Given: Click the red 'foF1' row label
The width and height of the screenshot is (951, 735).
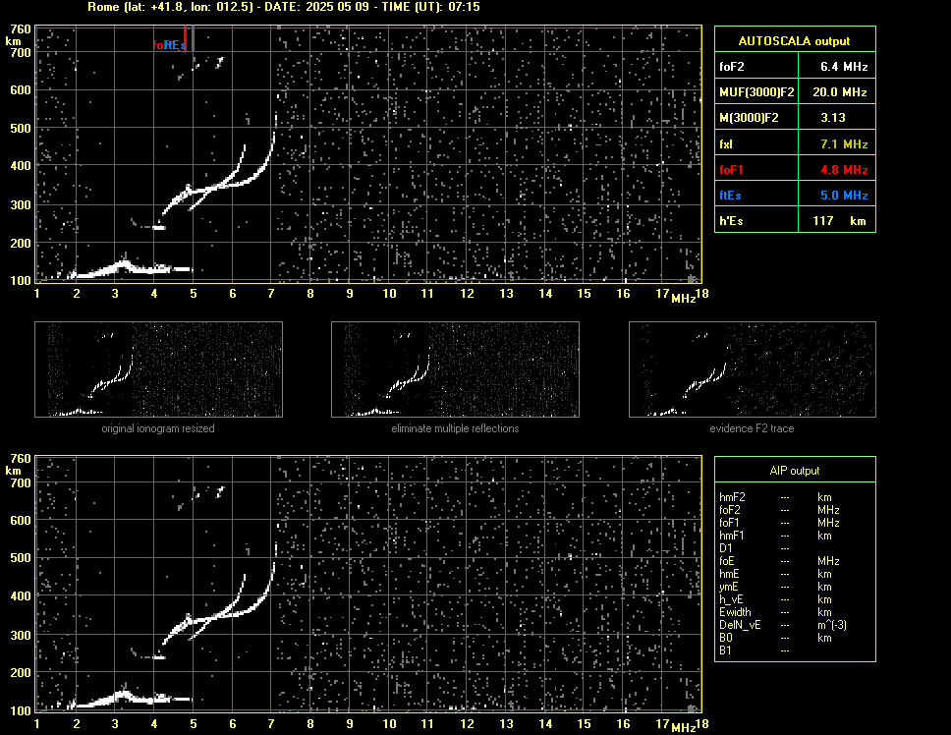Looking at the screenshot, I should click(x=731, y=170).
